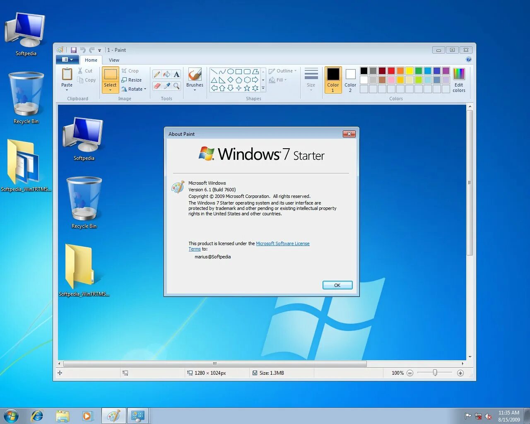Select the Oval shape
Image resolution: width=530 pixels, height=424 pixels.
click(231, 72)
